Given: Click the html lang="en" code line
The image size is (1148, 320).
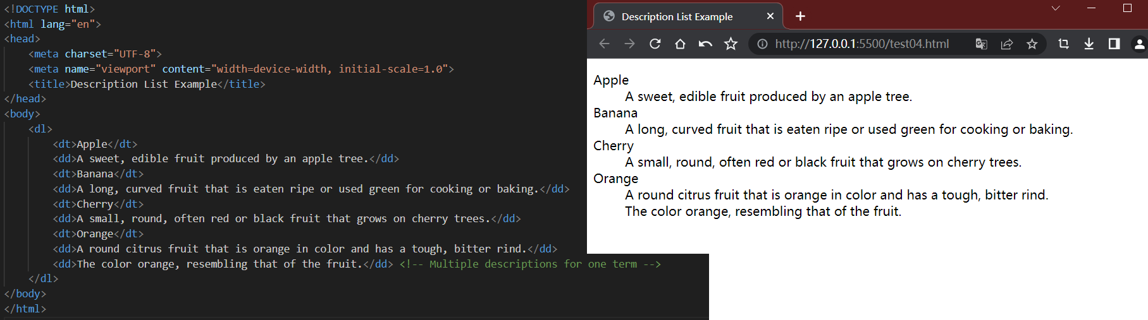Looking at the screenshot, I should point(52,24).
